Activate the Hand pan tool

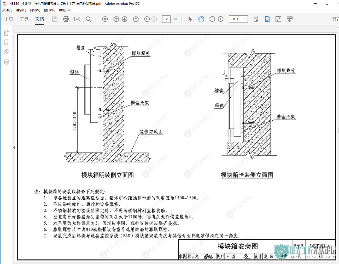[201, 19]
